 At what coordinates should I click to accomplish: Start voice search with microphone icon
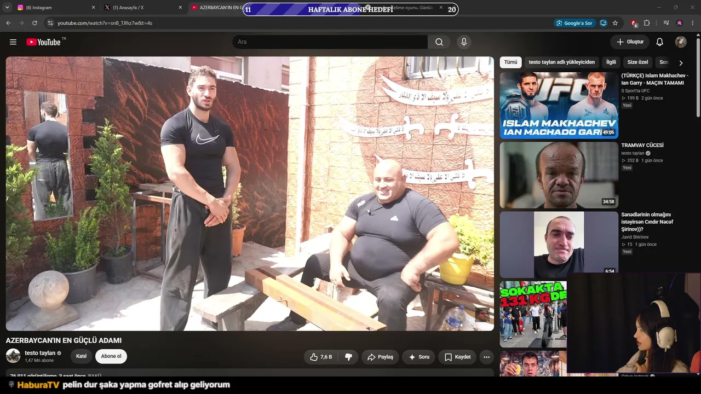tap(464, 42)
